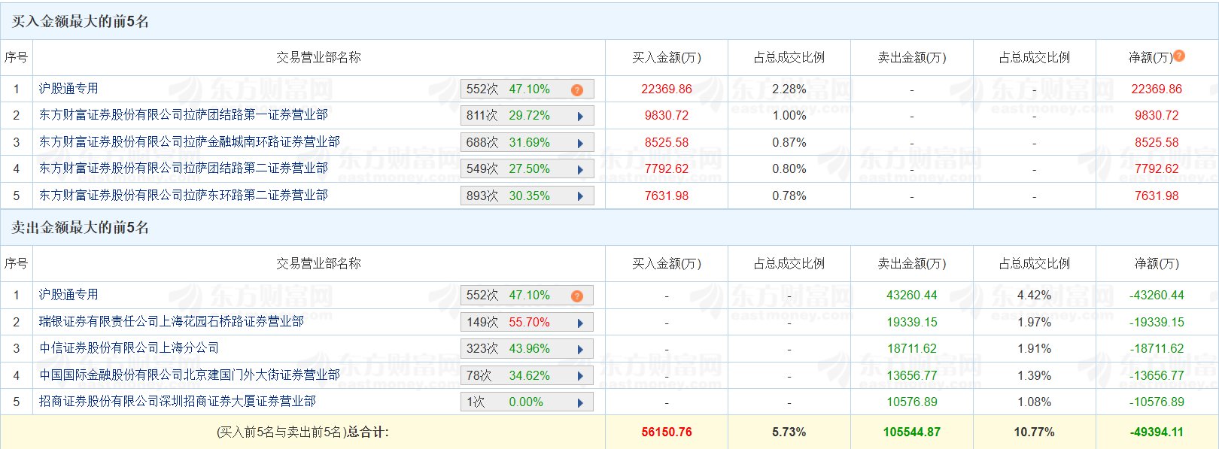
Task: Expand details arrow for 瑞银证券上海花园石桥路营业部
Action: (x=580, y=323)
